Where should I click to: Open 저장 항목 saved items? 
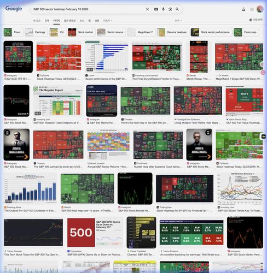(256, 20)
